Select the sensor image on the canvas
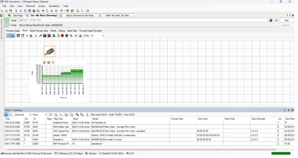 click(49, 51)
